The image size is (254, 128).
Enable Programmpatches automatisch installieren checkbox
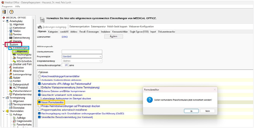[39, 110]
